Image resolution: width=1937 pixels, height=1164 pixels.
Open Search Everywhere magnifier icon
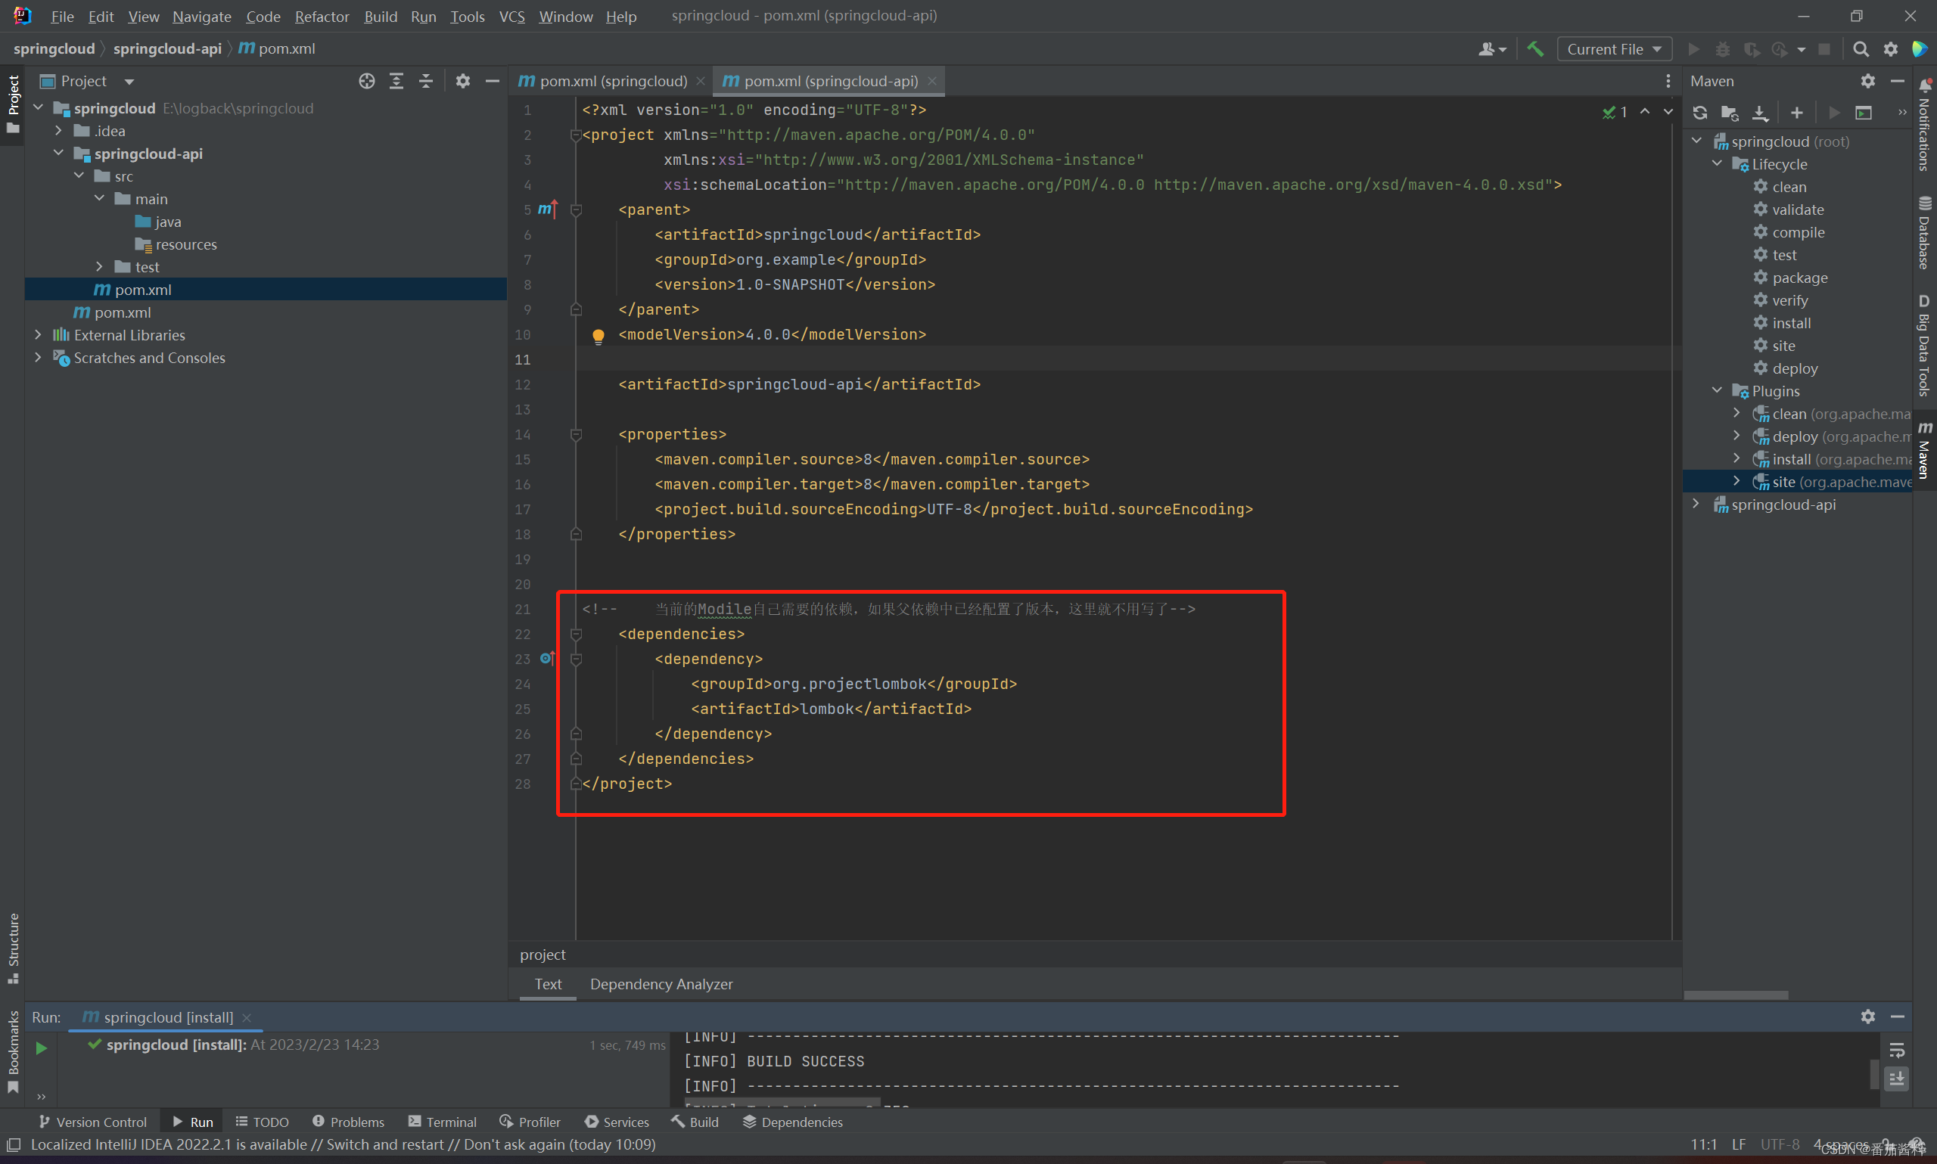pos(1860,48)
